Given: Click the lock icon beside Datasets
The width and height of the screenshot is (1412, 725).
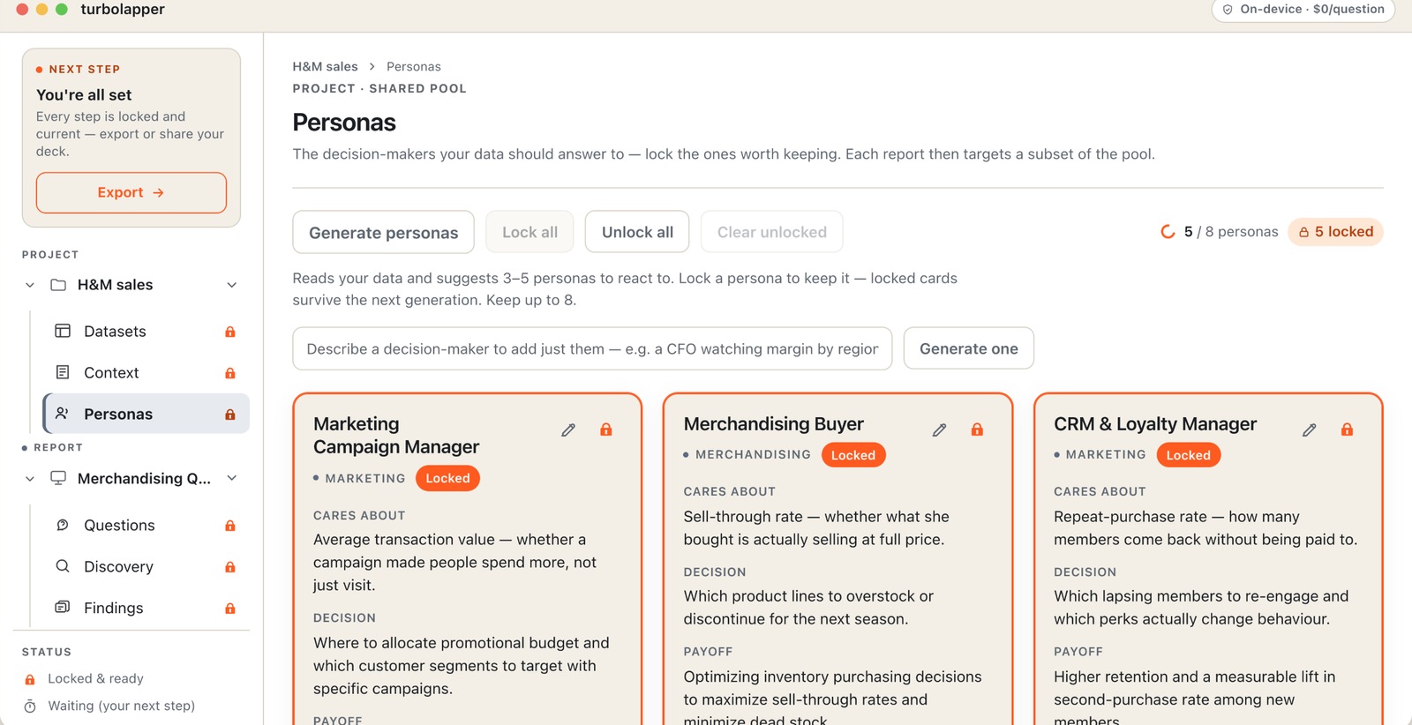Looking at the screenshot, I should pyautogui.click(x=230, y=332).
